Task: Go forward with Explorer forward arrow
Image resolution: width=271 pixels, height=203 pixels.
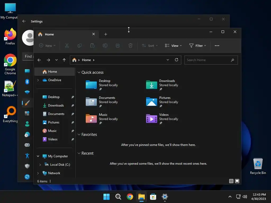Action: point(48,60)
